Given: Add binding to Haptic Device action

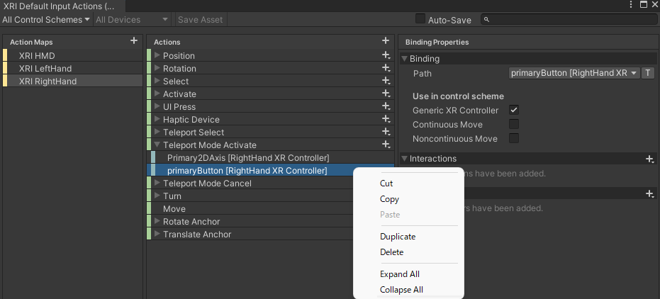Looking at the screenshot, I should tap(386, 119).
